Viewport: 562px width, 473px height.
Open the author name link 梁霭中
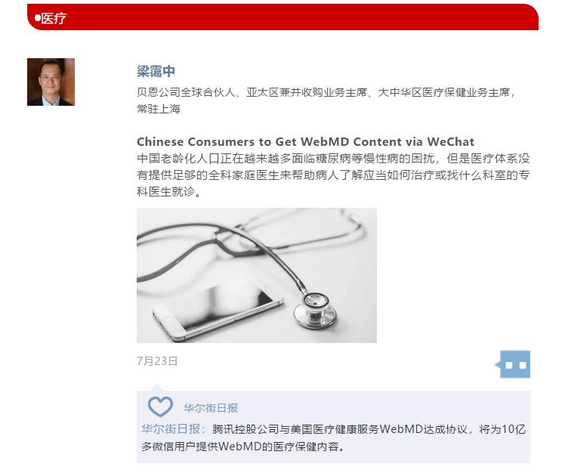[156, 71]
